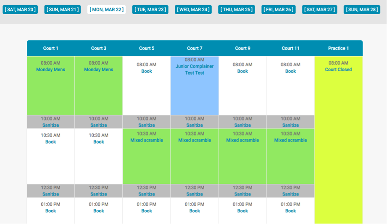387x224 pixels.
Task: Open Monday Mens event on Court 1
Action: (x=50, y=70)
